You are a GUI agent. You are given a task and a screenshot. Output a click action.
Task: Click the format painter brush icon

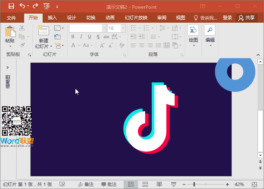click(22, 45)
